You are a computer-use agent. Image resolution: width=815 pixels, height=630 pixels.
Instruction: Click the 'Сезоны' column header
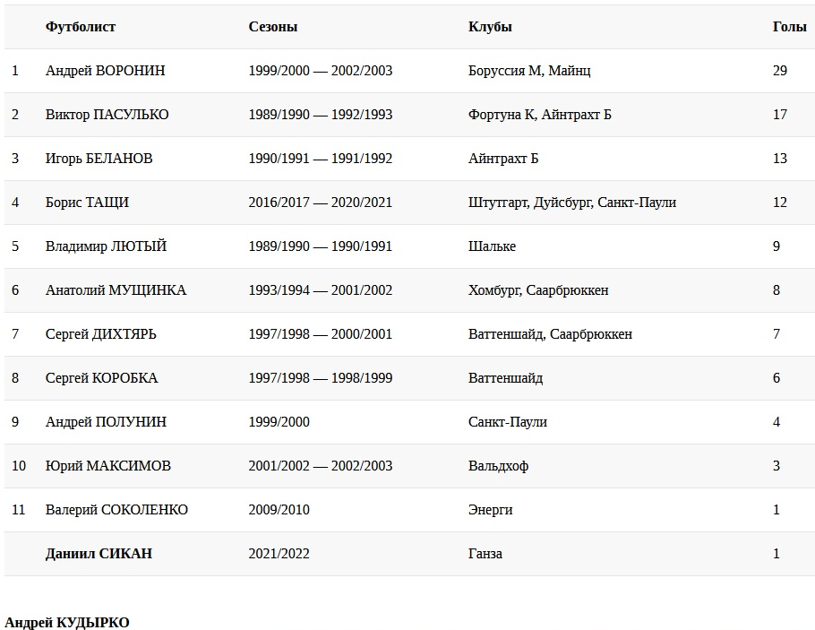tap(273, 27)
